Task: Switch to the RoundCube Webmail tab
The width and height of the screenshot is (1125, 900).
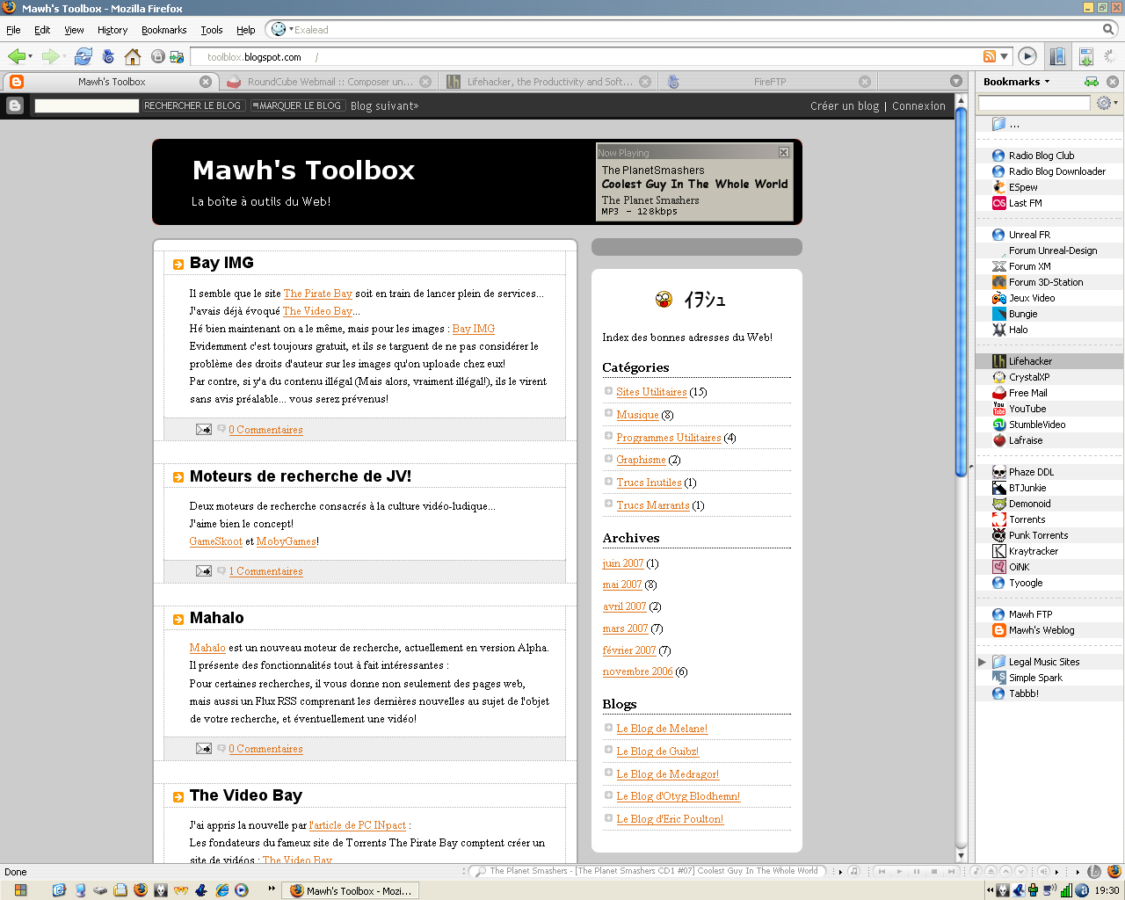Action: tap(329, 82)
